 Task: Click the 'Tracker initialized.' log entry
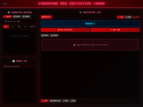click(x=20, y=66)
